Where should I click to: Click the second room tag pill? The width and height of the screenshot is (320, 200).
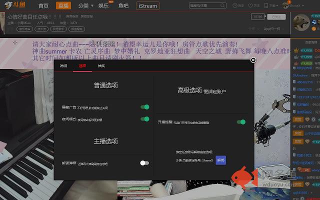[x=41, y=29]
